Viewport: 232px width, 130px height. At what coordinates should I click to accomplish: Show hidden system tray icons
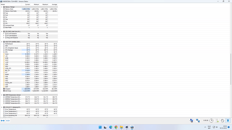pos(205,127)
